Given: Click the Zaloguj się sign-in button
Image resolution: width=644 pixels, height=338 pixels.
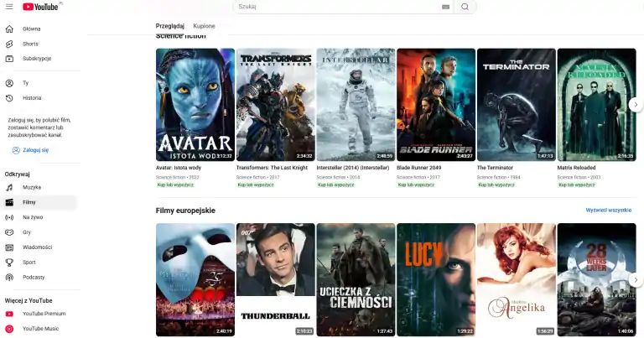Looking at the screenshot, I should [x=30, y=150].
